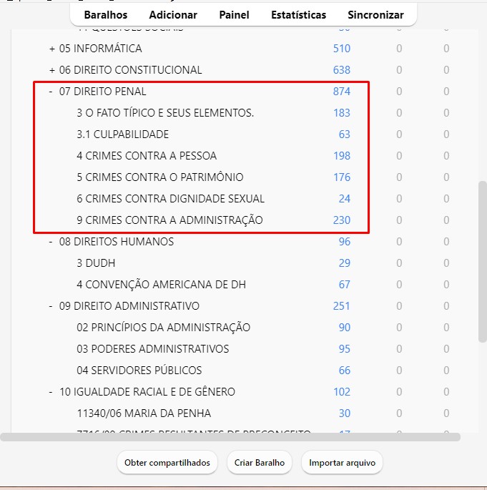The image size is (487, 490).
Task: Click the count 176 for CRIMES CONTRA O PATRIMÔNIO
Action: pos(342,177)
